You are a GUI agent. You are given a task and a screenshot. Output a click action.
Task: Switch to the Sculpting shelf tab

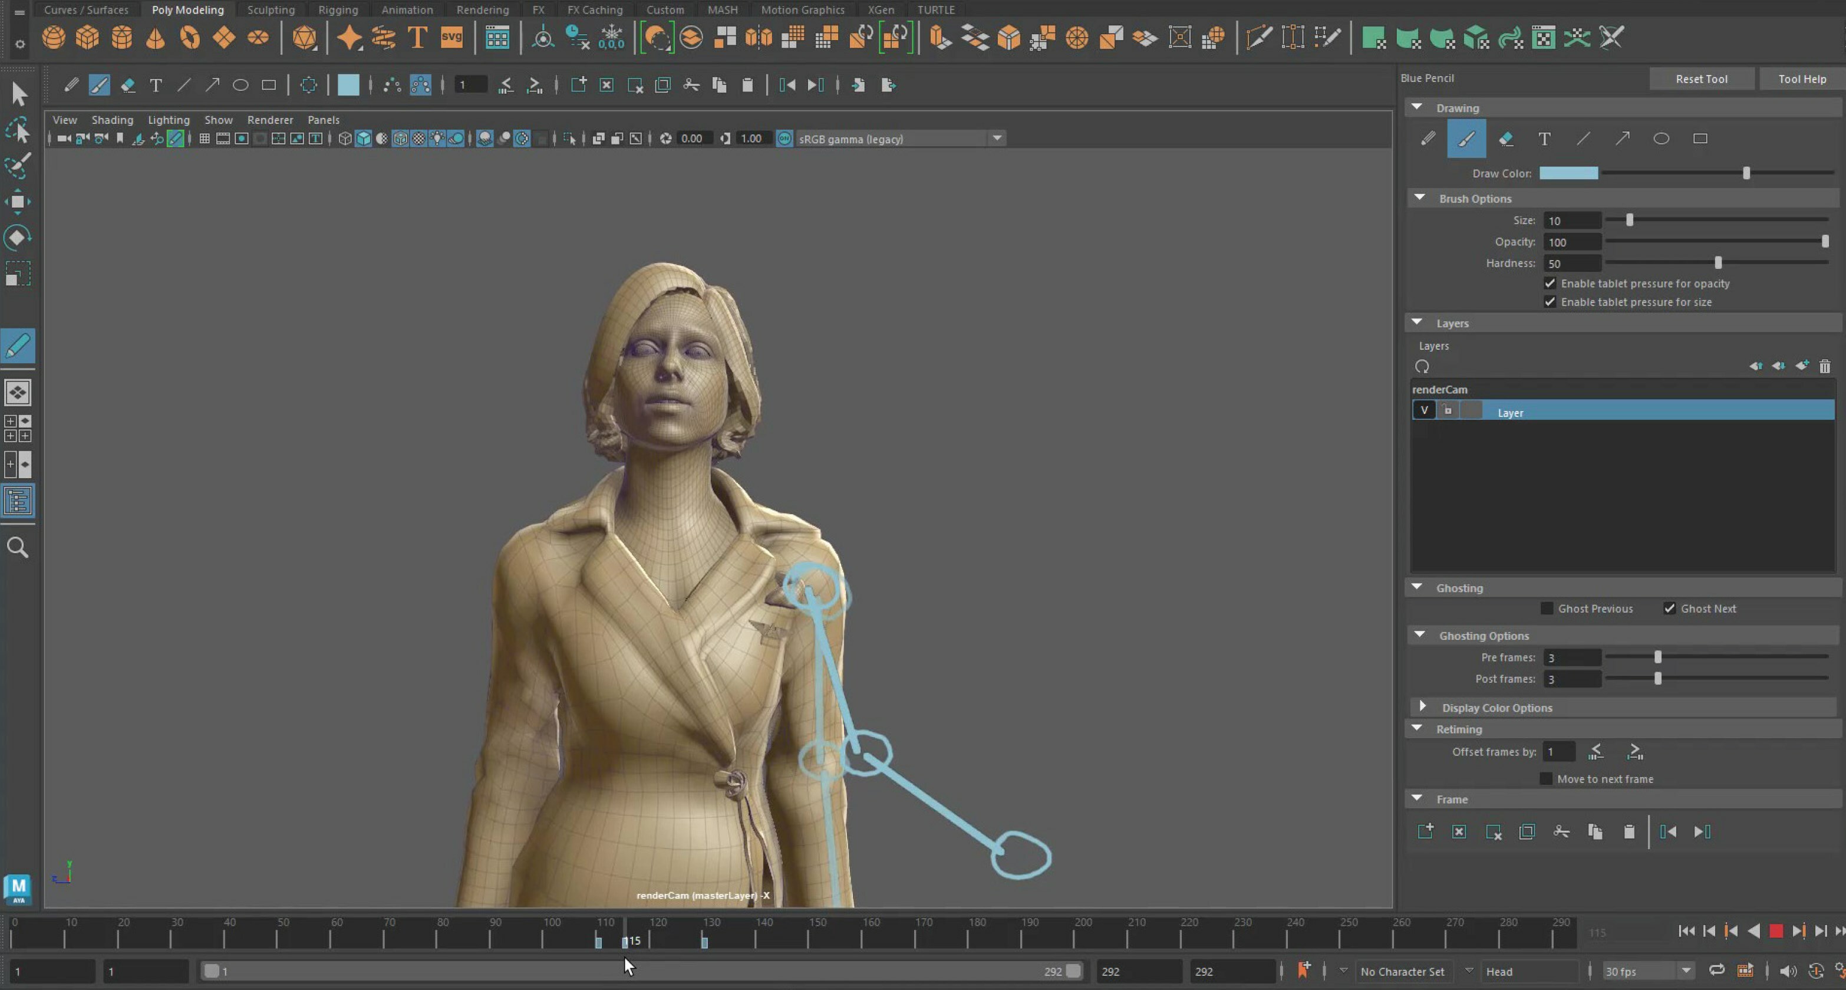[271, 9]
